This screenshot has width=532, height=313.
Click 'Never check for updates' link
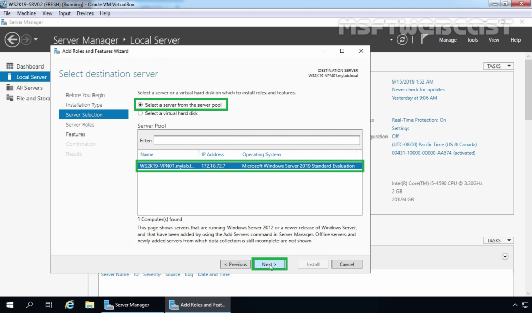pos(418,89)
